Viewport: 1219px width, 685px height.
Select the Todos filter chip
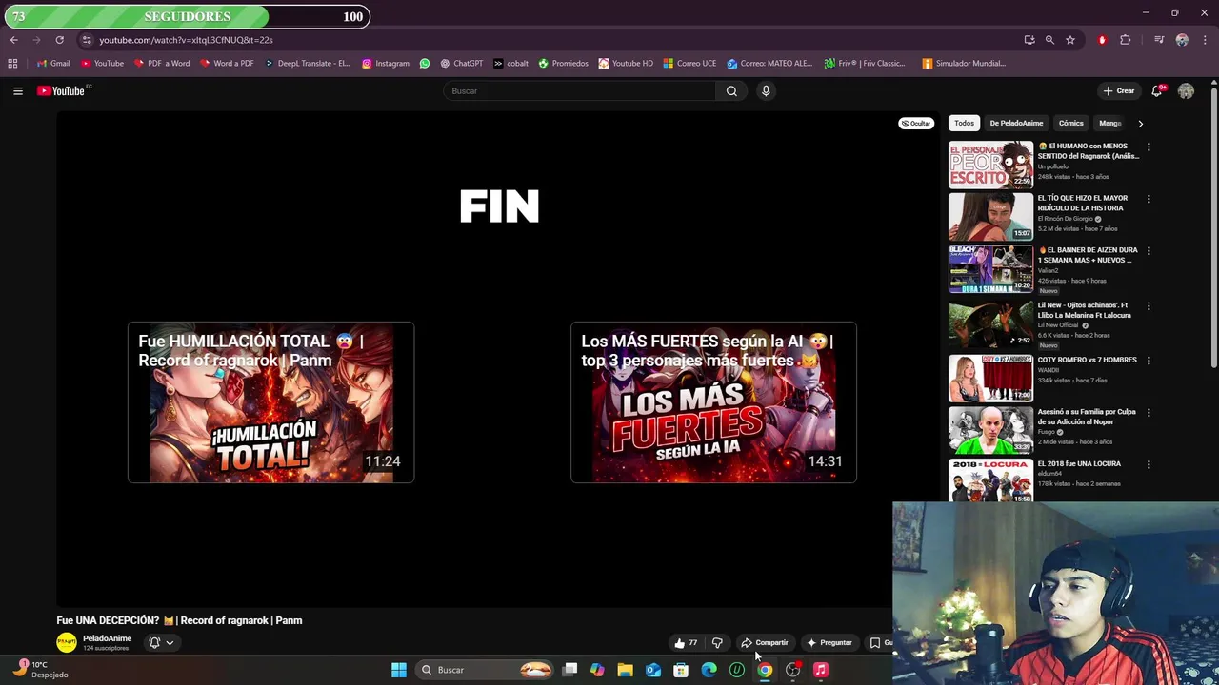click(x=965, y=124)
